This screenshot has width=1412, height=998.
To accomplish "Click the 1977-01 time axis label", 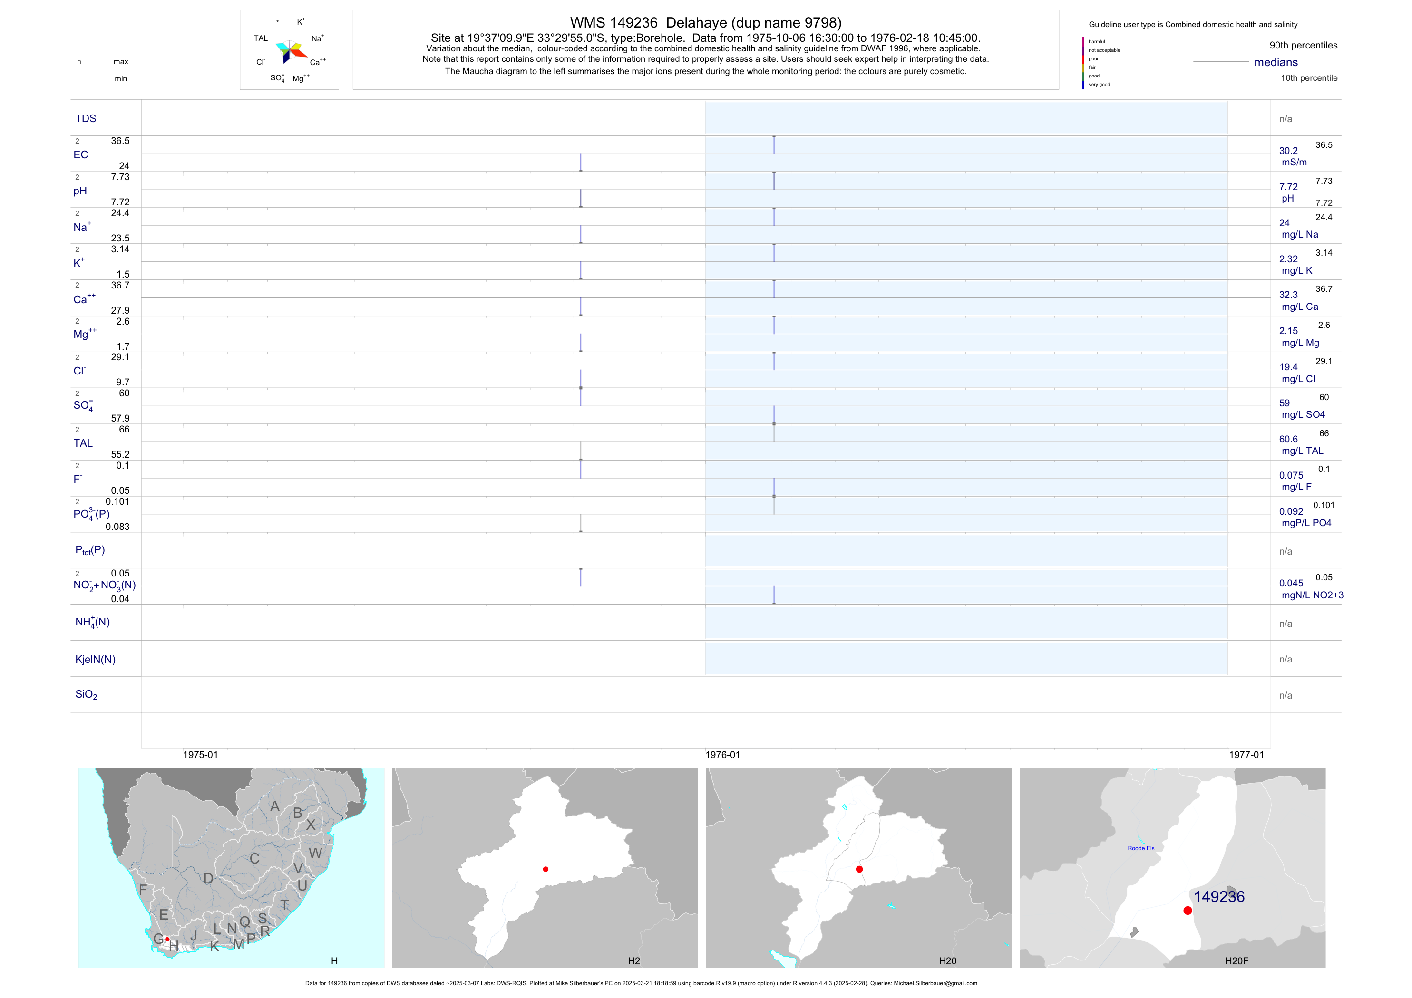I will tap(1246, 755).
